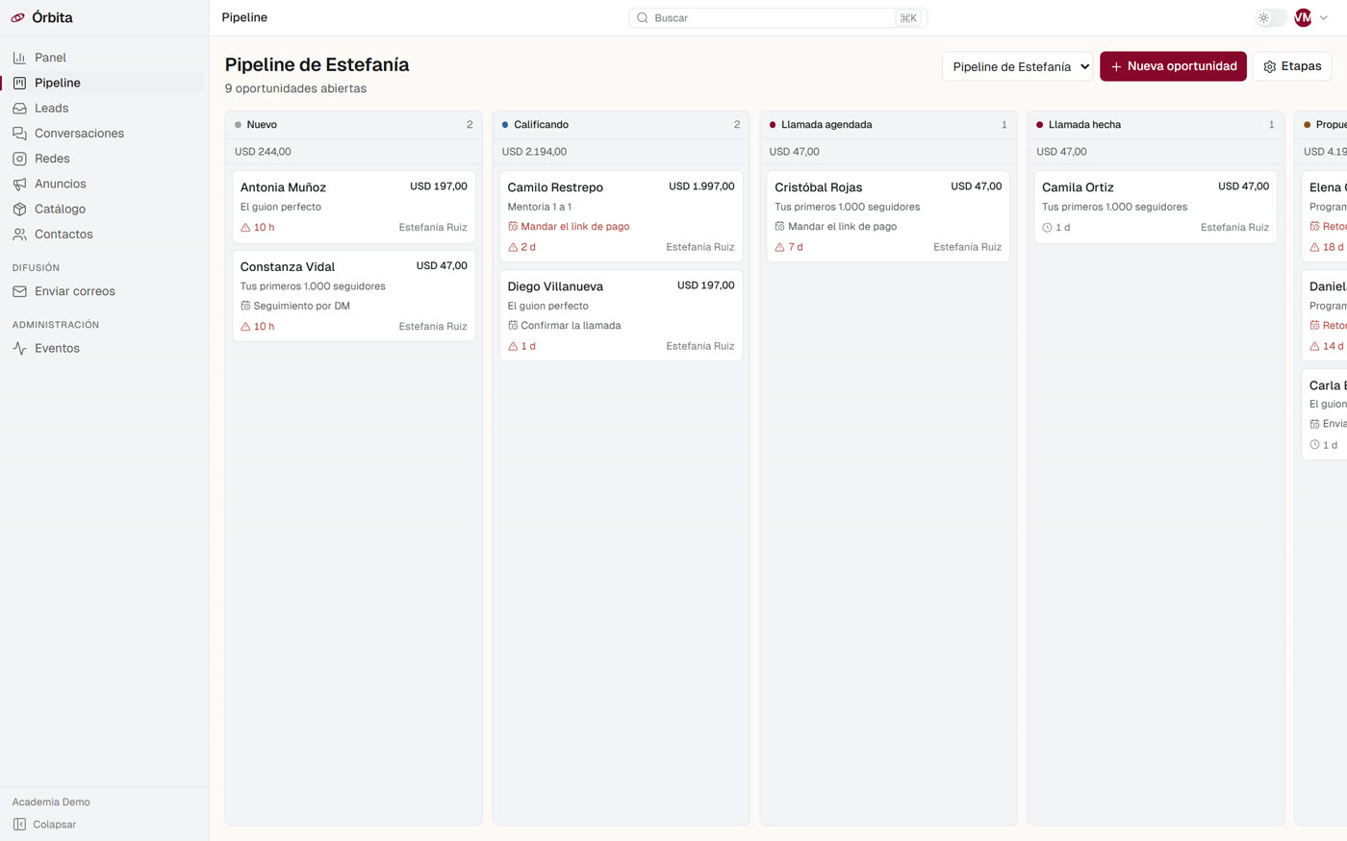The width and height of the screenshot is (1347, 841).
Task: Click the plus icon in Nueva oportunidad
Action: tap(1116, 66)
